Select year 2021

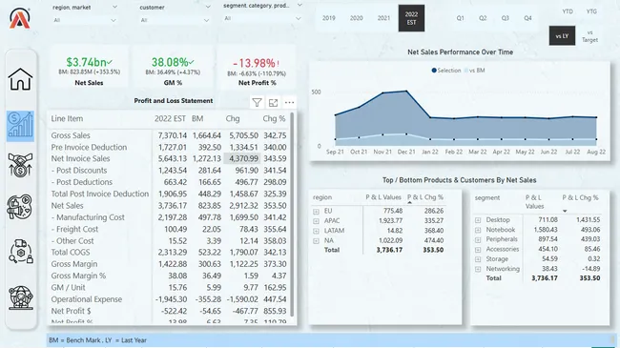pos(383,18)
